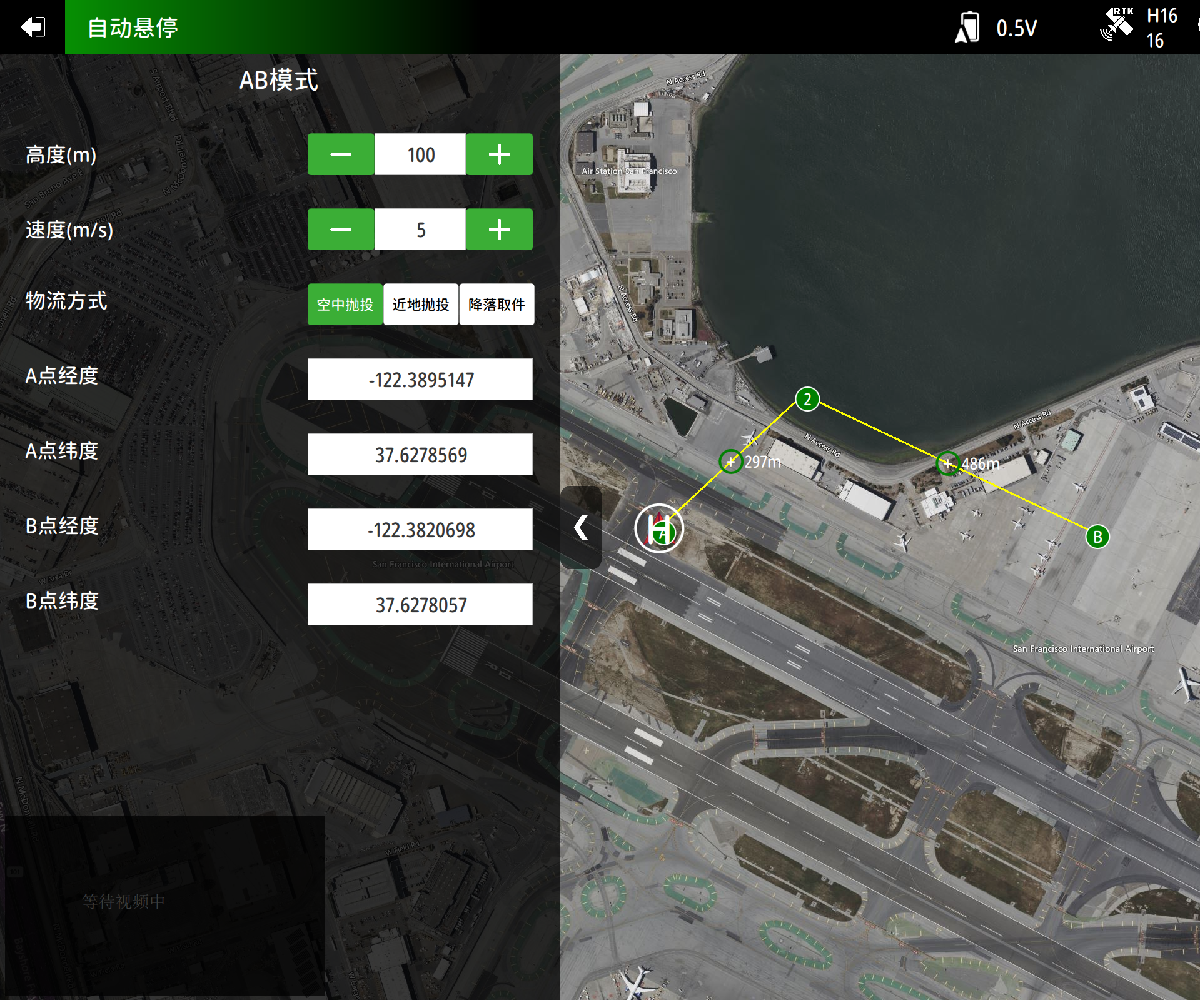The width and height of the screenshot is (1200, 1000).
Task: Select the B point marker on map
Action: (1097, 537)
